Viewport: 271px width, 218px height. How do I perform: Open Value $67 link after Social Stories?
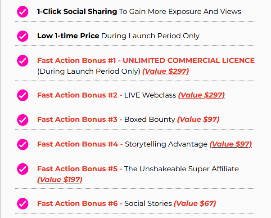click(195, 204)
